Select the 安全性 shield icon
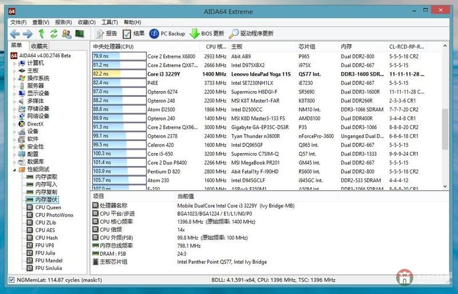458x294 pixels. pyautogui.click(x=22, y=147)
